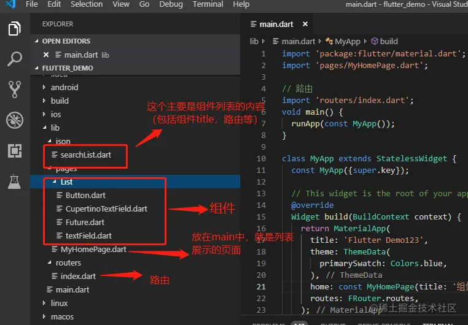Close the main.dart editor tab
The width and height of the screenshot is (468, 325).
pos(305,24)
